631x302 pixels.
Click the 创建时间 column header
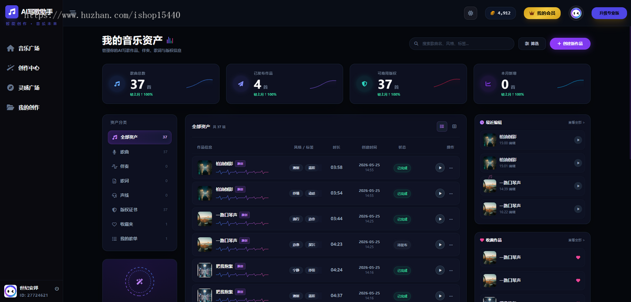click(x=369, y=147)
